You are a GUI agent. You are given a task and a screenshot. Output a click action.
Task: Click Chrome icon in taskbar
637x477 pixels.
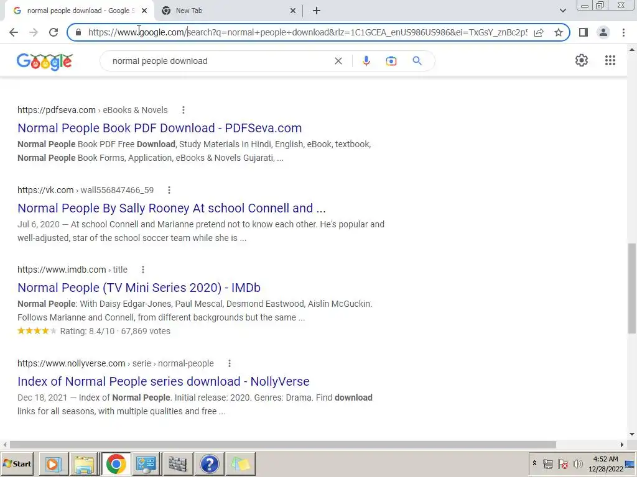[x=116, y=463]
